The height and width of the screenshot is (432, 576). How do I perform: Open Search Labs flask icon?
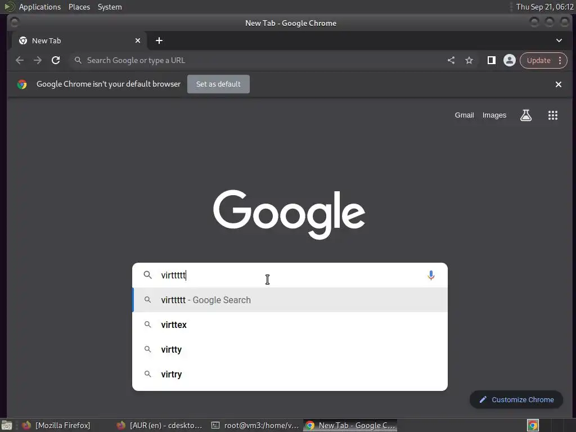point(526,115)
